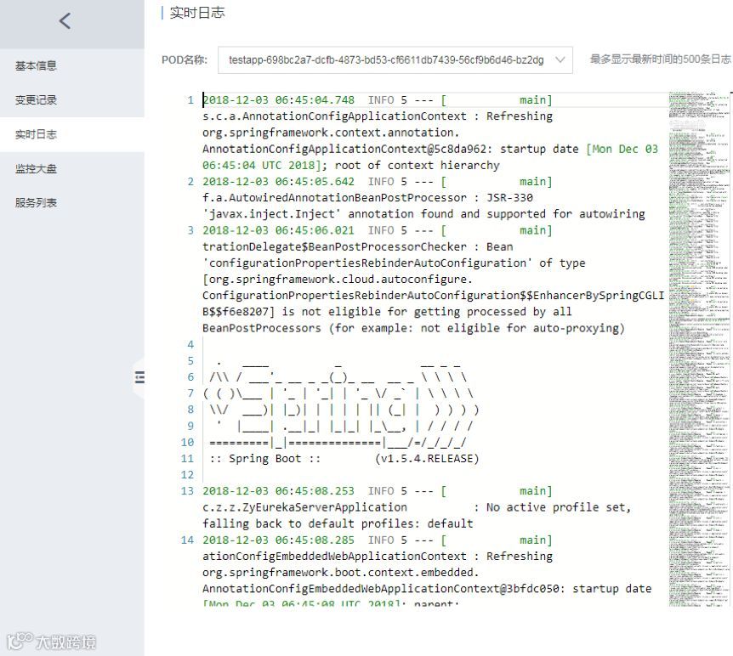733x656 pixels.
Task: Open the 基本信息 menu item
Action: tap(36, 66)
